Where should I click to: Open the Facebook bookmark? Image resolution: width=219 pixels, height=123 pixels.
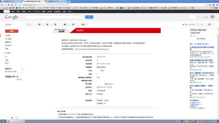pyautogui.click(x=12, y=8)
